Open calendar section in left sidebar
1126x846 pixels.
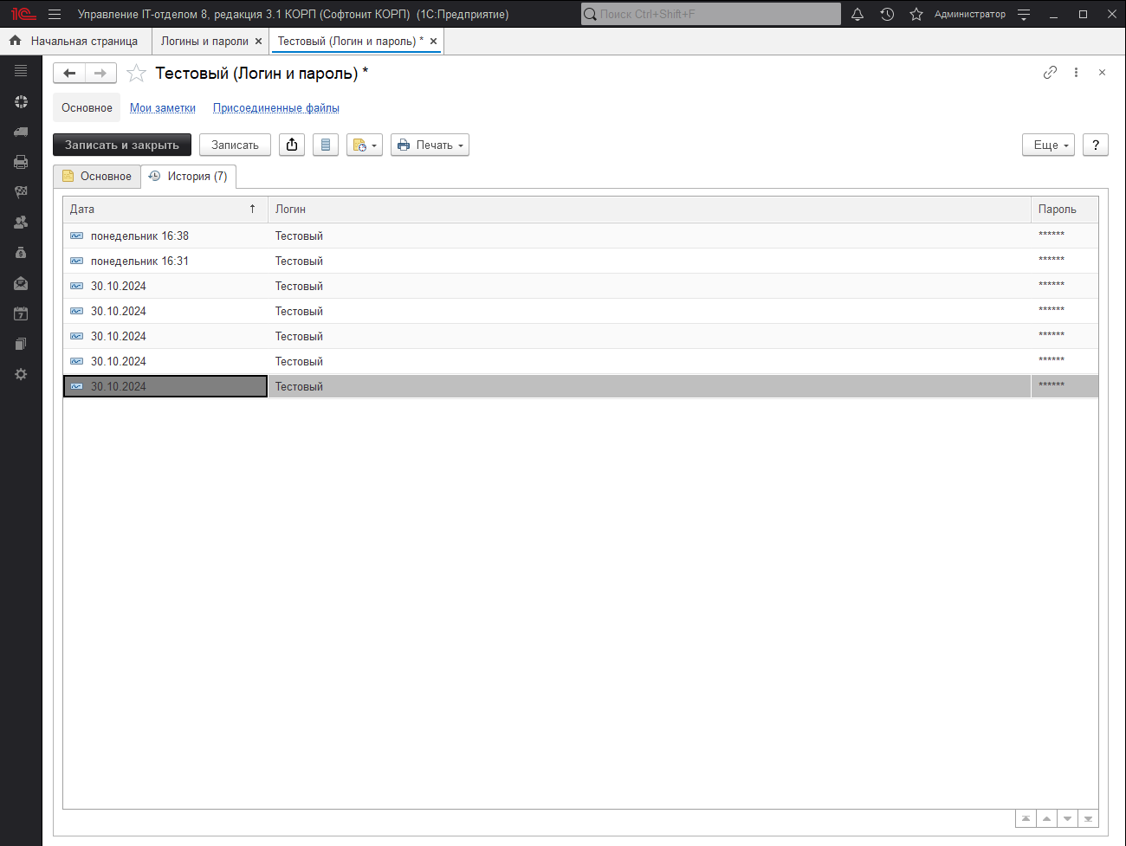(21, 313)
